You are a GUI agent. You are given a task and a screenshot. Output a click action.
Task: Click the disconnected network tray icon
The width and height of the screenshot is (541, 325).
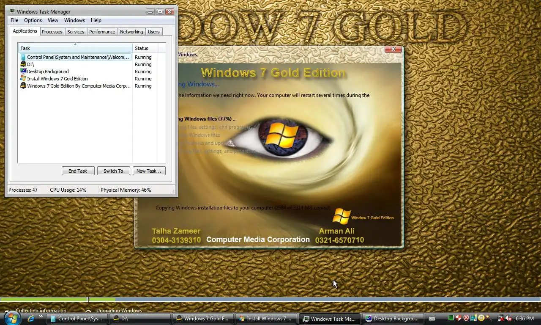point(501,318)
